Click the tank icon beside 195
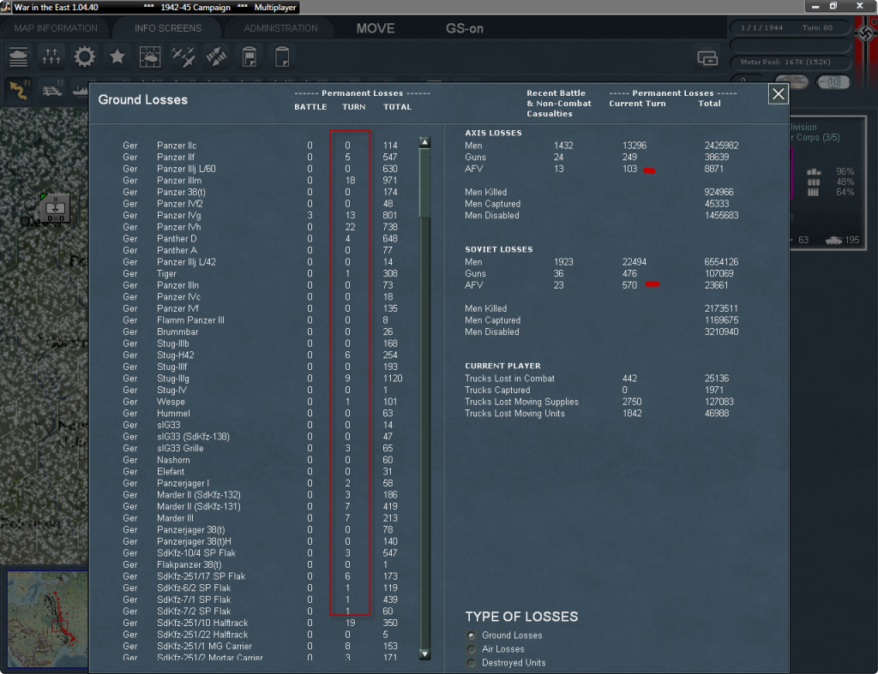The width and height of the screenshot is (878, 674). click(833, 240)
